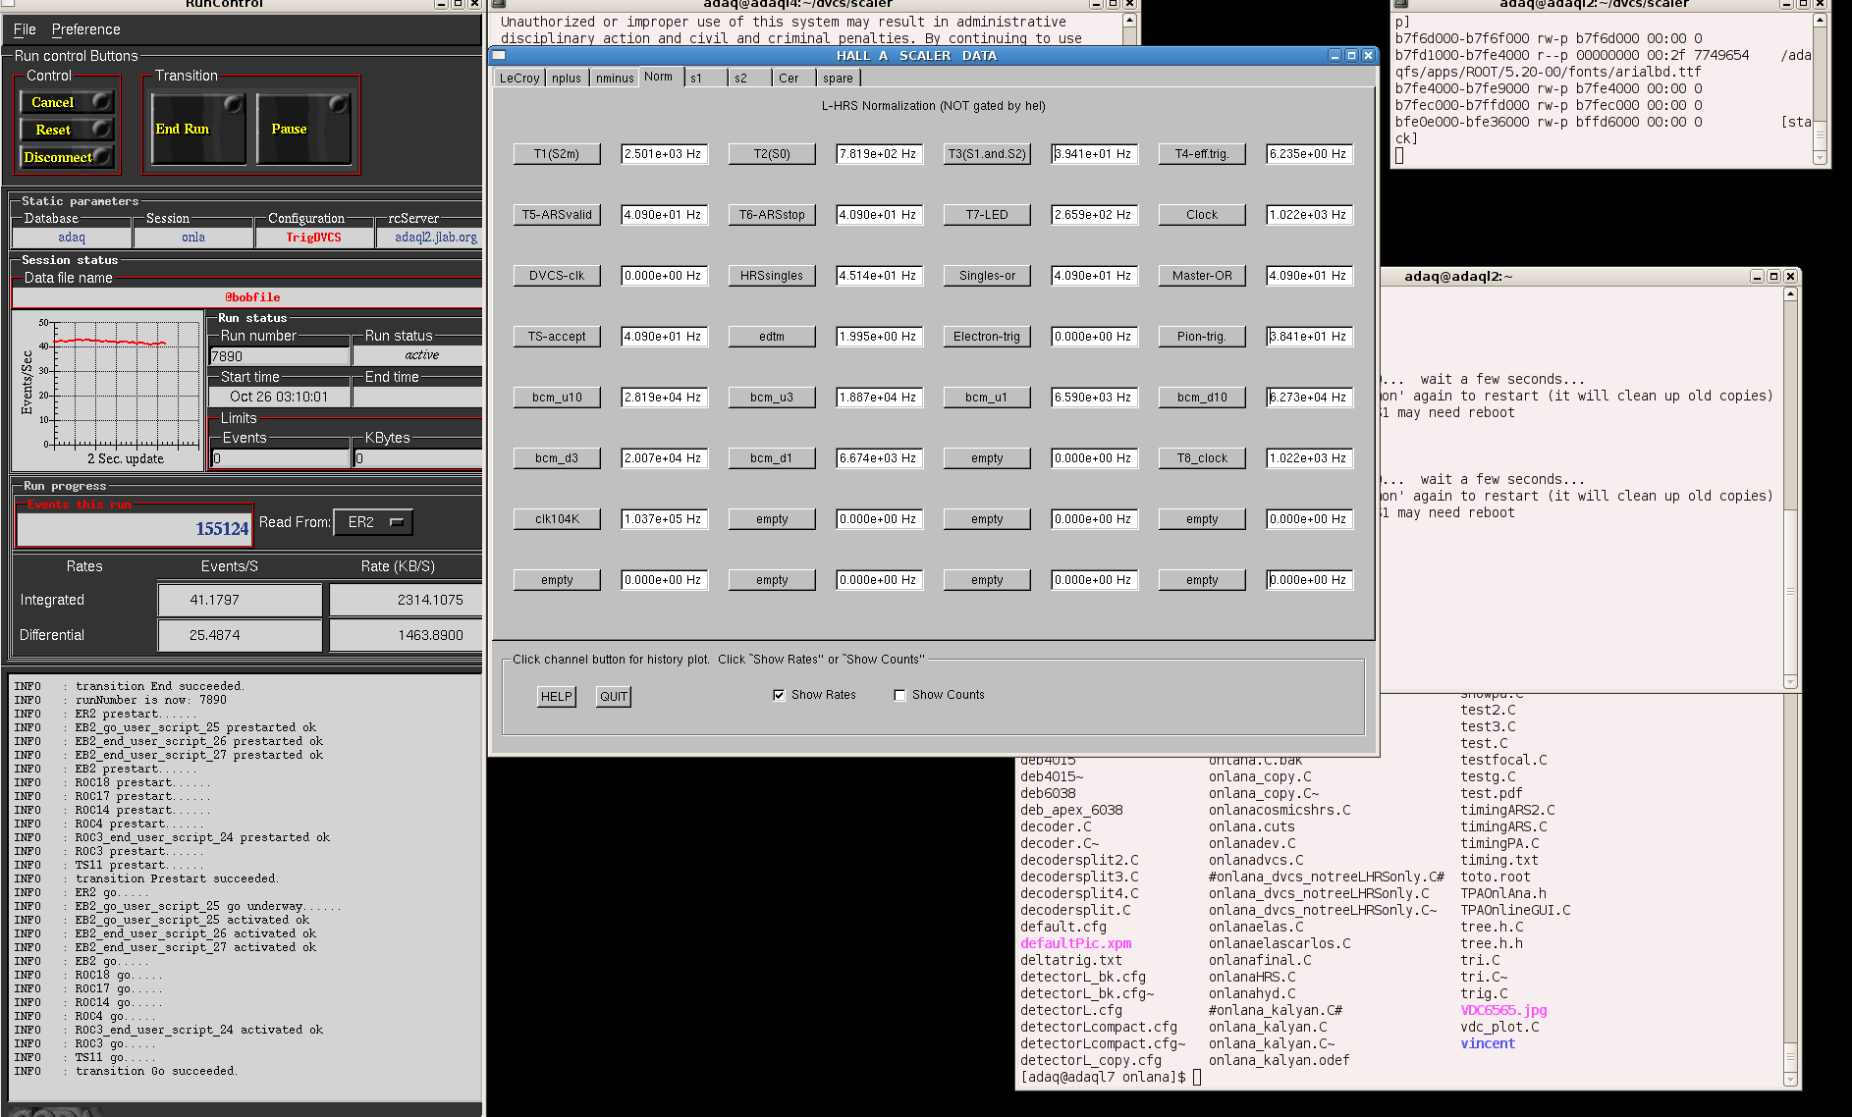Click the Run number field showing 7890
Screen dimensions: 1852x1117
pos(279,356)
